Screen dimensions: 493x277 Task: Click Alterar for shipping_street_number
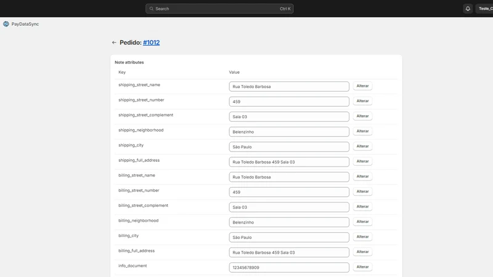pos(362,101)
